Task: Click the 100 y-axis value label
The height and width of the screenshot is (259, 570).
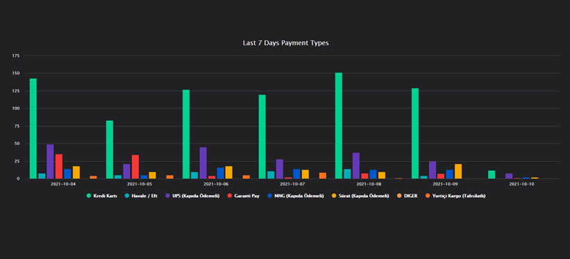Action: point(16,108)
